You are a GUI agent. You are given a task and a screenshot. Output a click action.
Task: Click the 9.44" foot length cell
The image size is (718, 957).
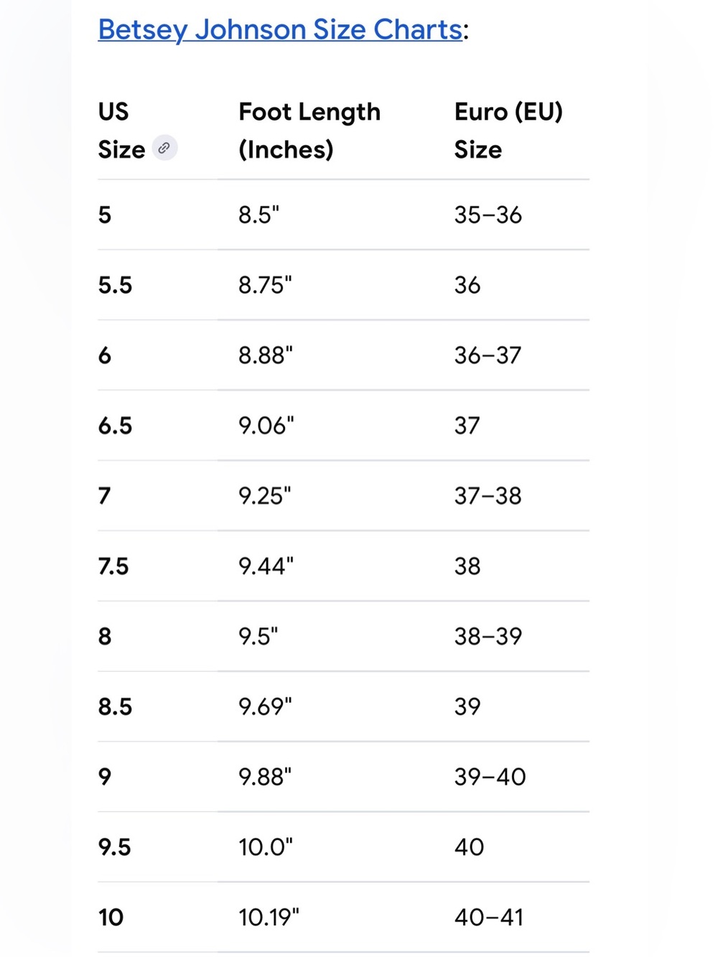(x=266, y=566)
